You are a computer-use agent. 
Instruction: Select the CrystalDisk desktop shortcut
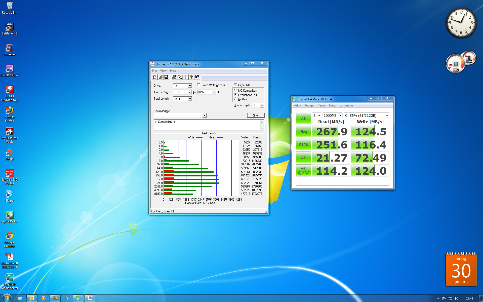pos(10,217)
